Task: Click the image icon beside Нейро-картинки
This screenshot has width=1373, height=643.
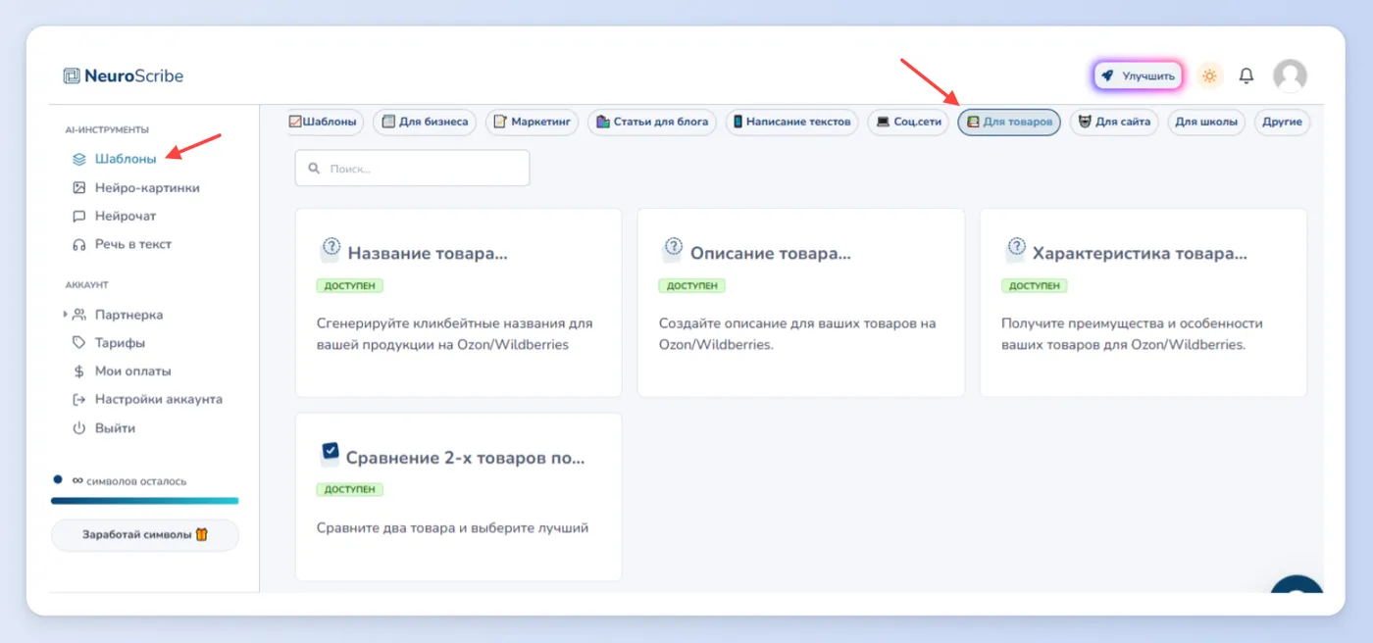Action: point(79,187)
